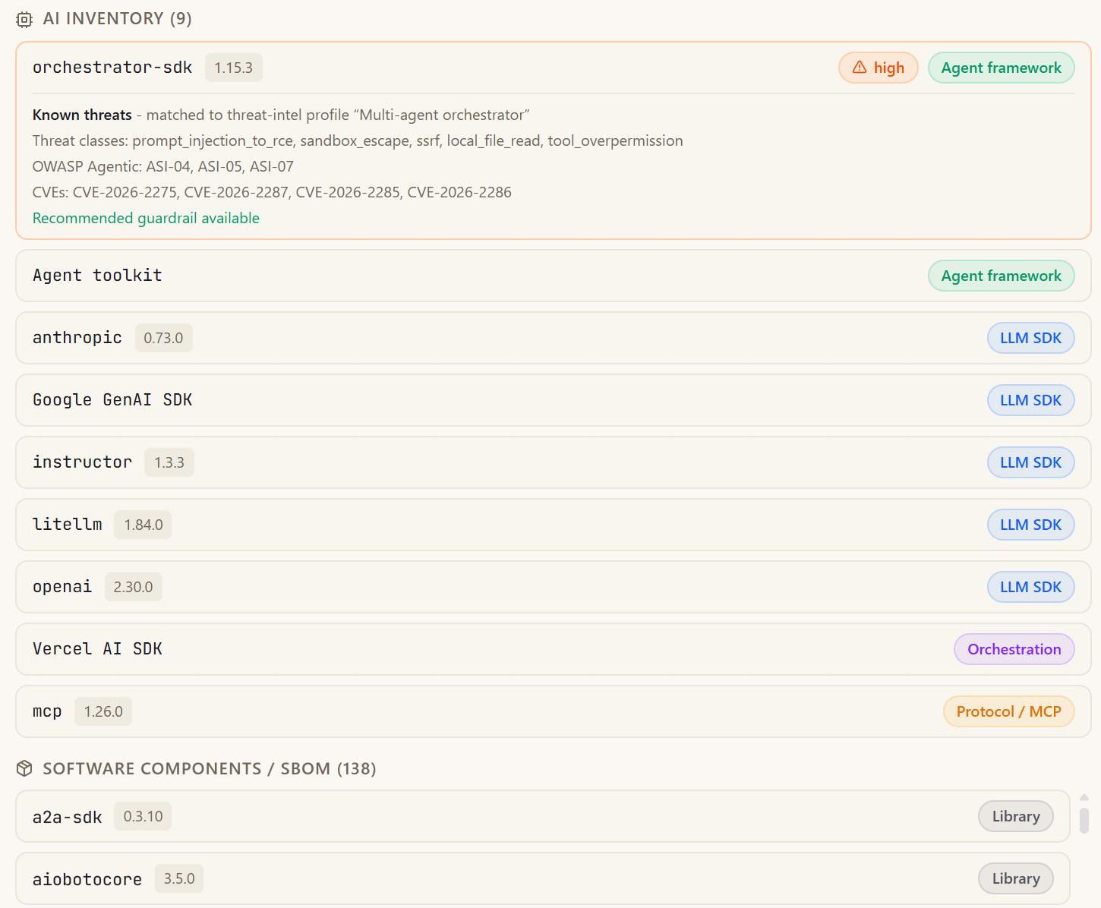Open Recommended guardrail available link
The height and width of the screenshot is (908, 1101).
point(146,218)
